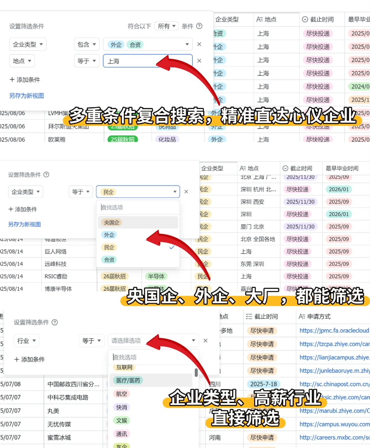
Task: Click inside the 上海 filter input field
Action: 137,61
